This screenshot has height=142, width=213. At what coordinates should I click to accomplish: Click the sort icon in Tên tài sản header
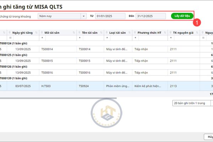click(x=100, y=33)
